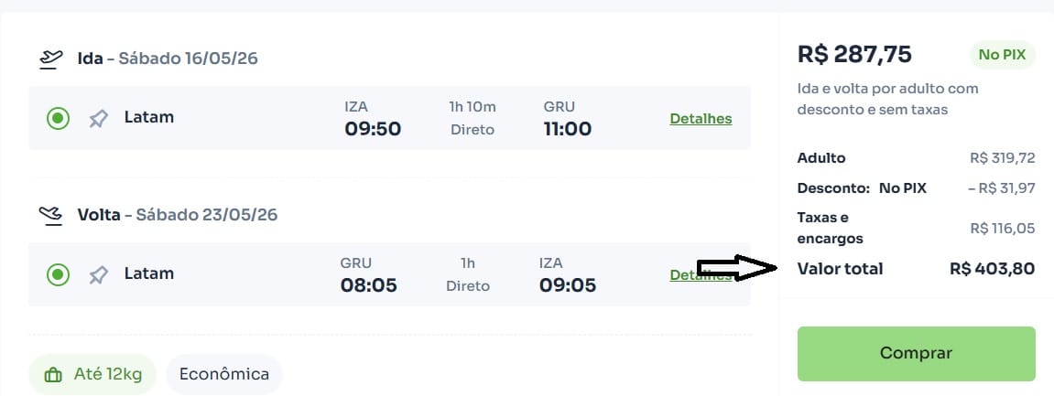Click the R$ 287,75 headline price
1054x396 pixels.
(854, 55)
